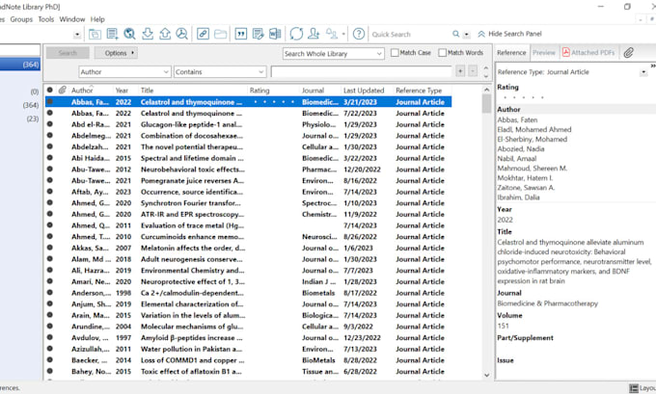
Task: Set rating dots in the Reference panel
Action: tap(523, 97)
